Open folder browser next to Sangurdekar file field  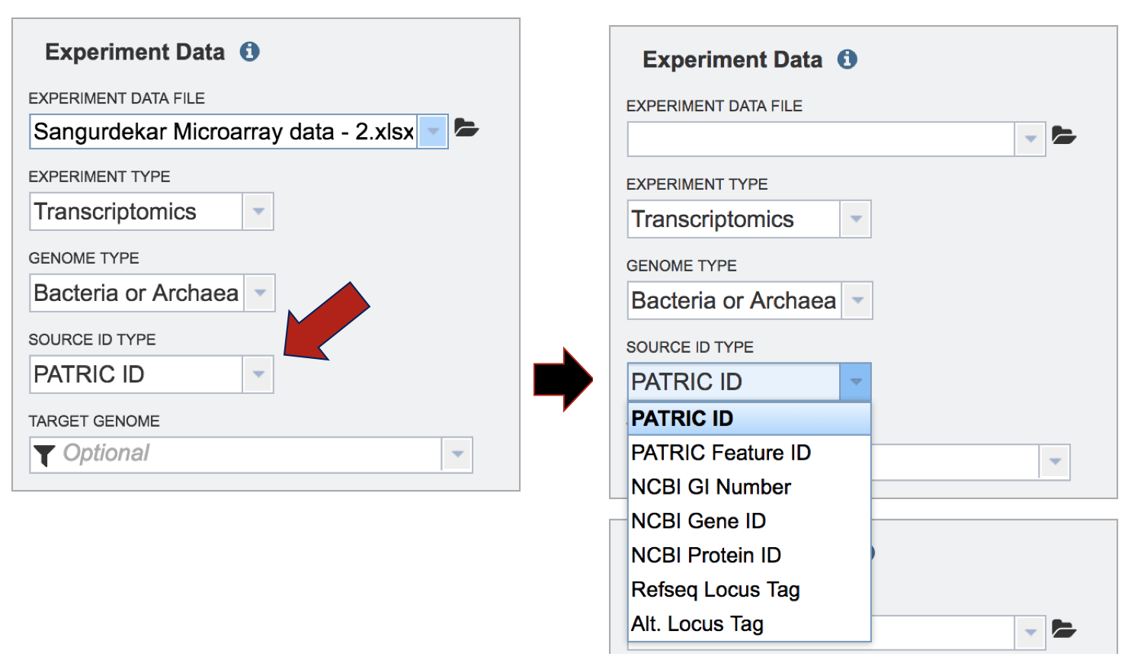tap(466, 128)
